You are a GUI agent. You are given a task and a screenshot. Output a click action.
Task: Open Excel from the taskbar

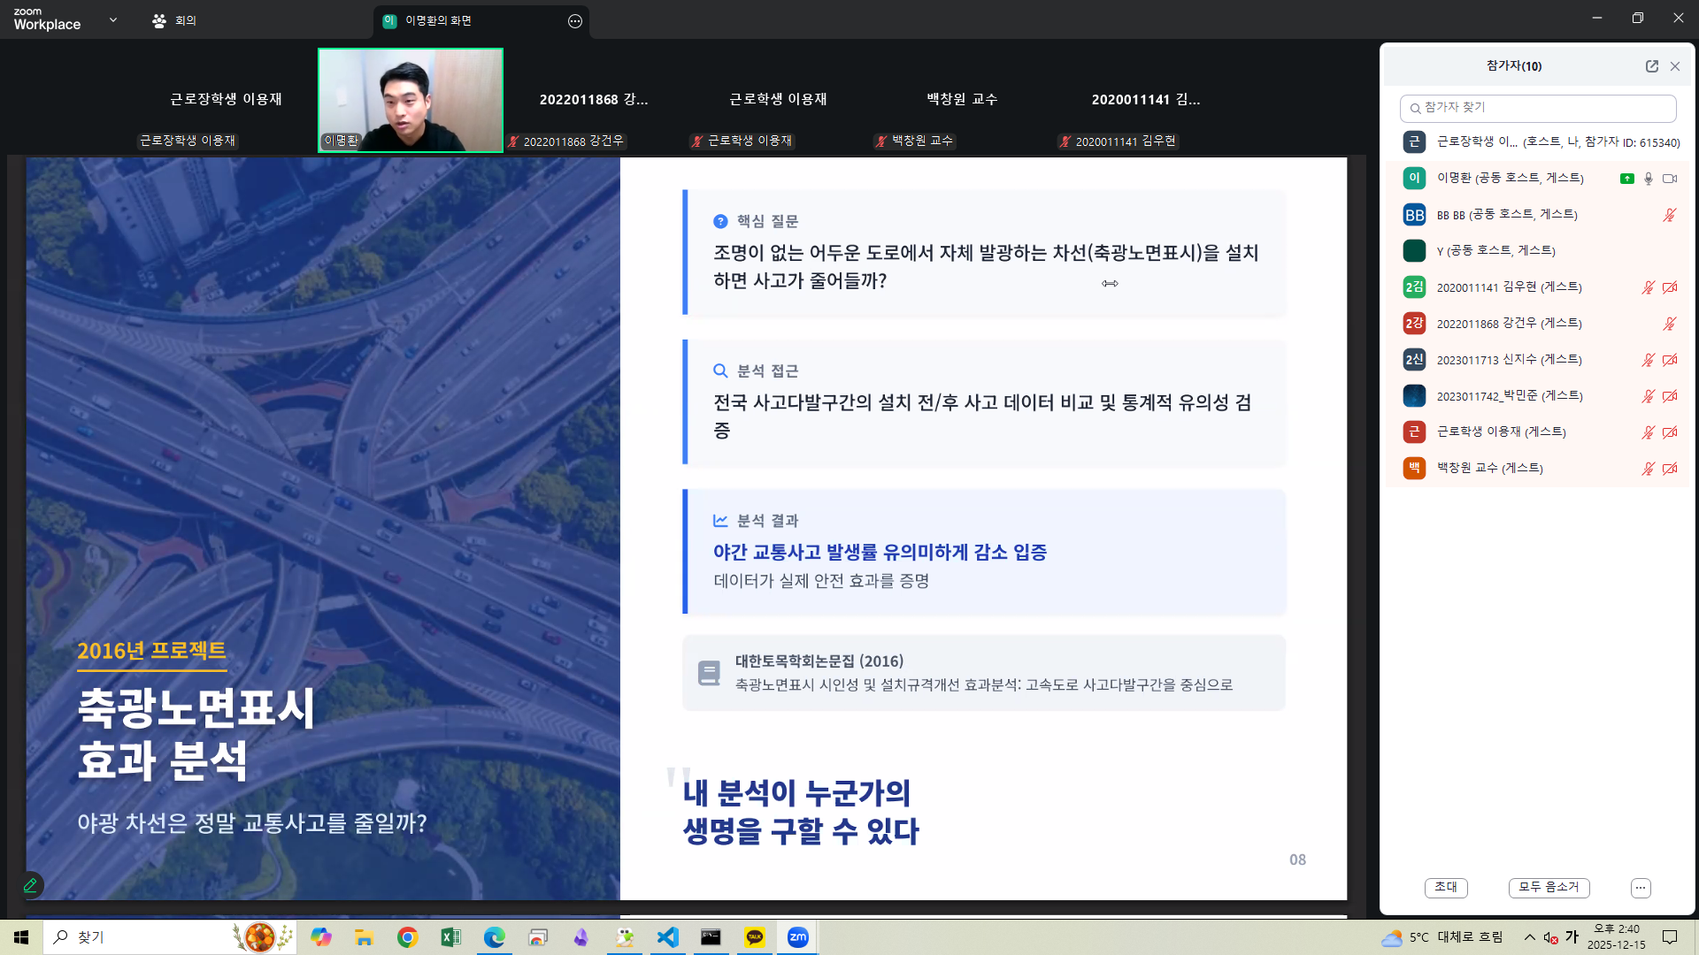click(x=450, y=937)
